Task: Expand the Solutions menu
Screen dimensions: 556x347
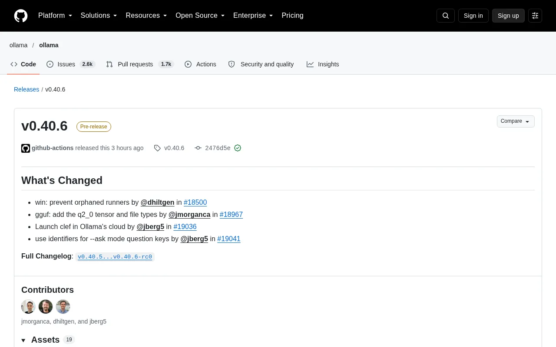Action: [x=99, y=16]
